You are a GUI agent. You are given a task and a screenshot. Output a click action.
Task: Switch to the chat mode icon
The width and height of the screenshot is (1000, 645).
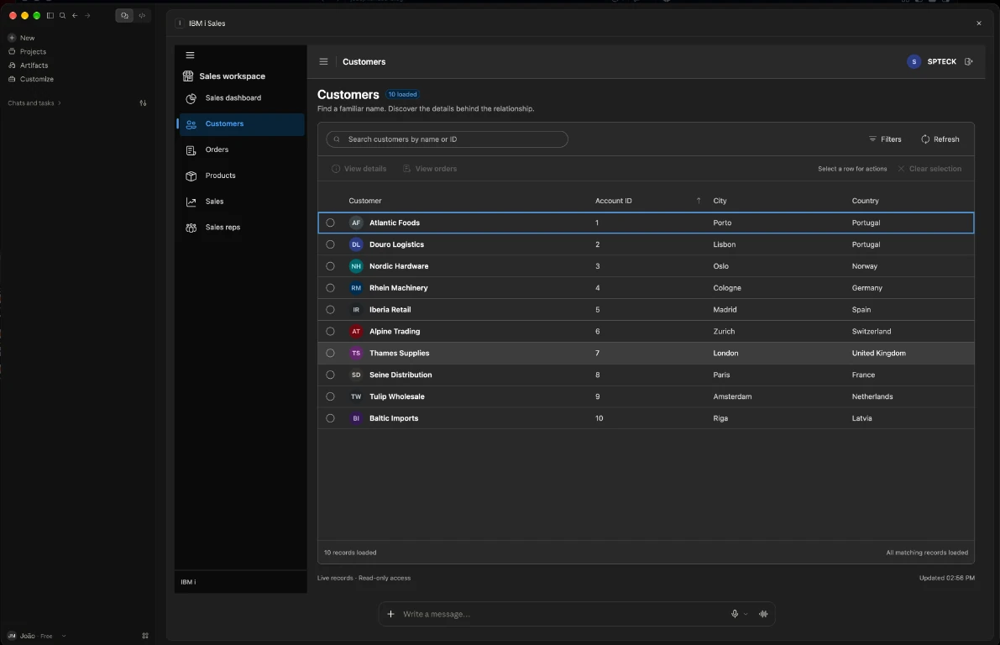click(124, 15)
